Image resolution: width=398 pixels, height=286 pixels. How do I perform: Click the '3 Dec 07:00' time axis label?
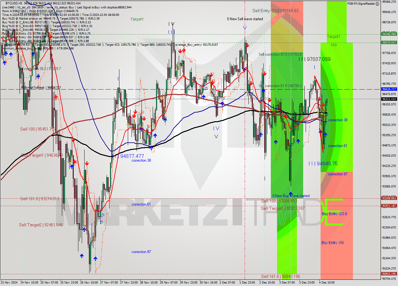pos(287,283)
